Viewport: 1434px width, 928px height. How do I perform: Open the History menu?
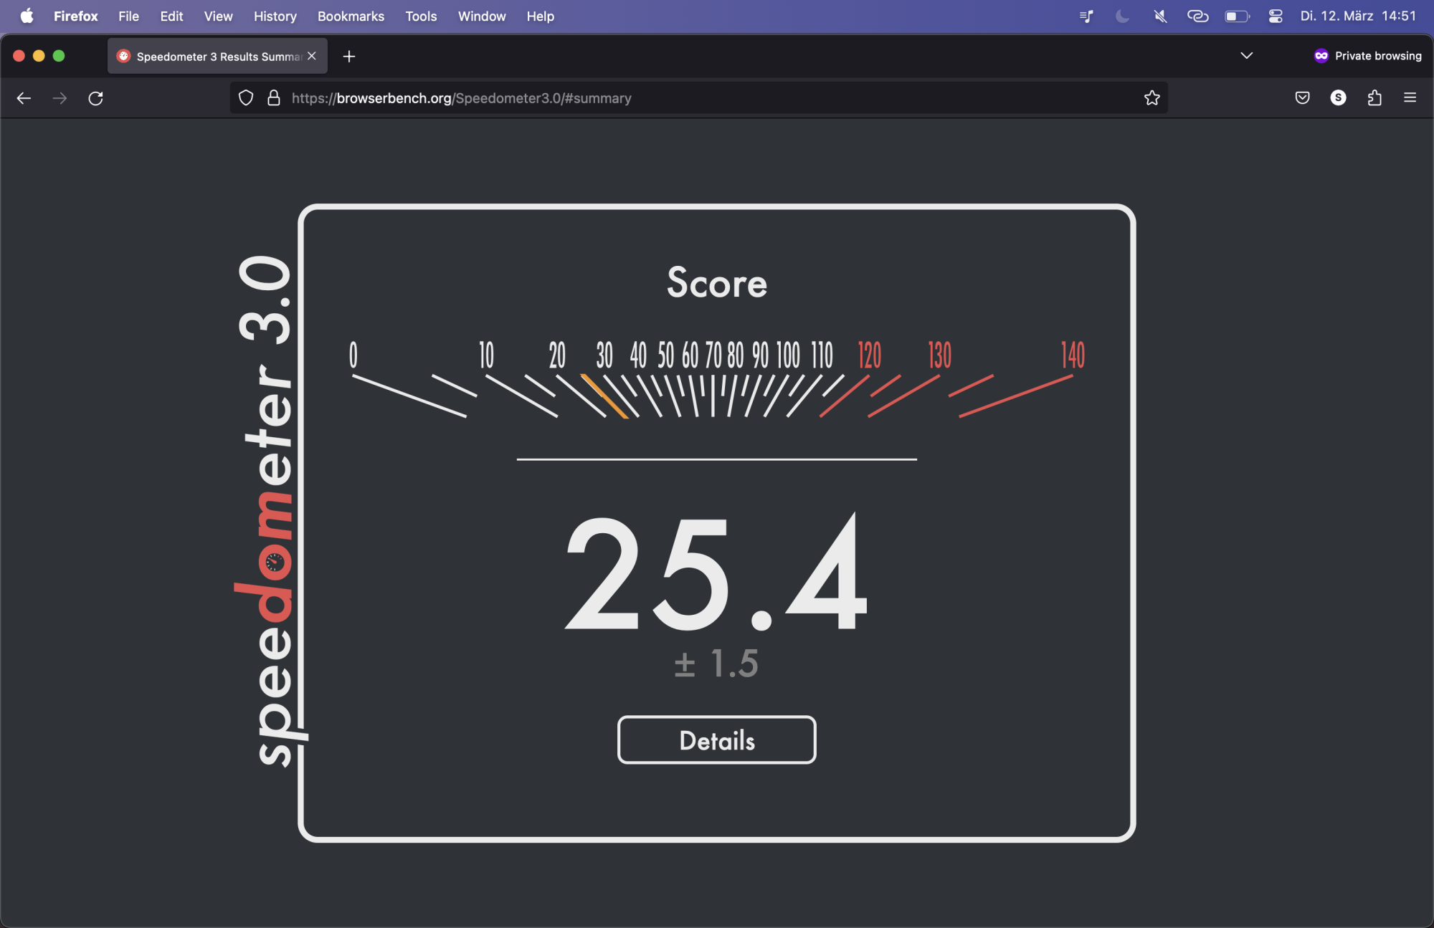tap(275, 16)
